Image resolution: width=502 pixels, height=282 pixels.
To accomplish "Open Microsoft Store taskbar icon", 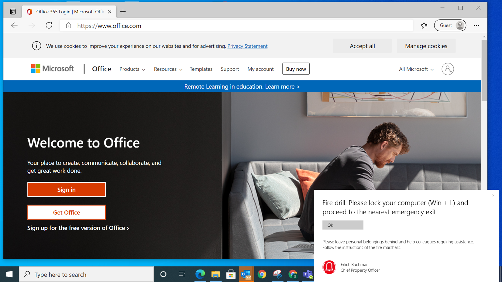I will pos(231,274).
